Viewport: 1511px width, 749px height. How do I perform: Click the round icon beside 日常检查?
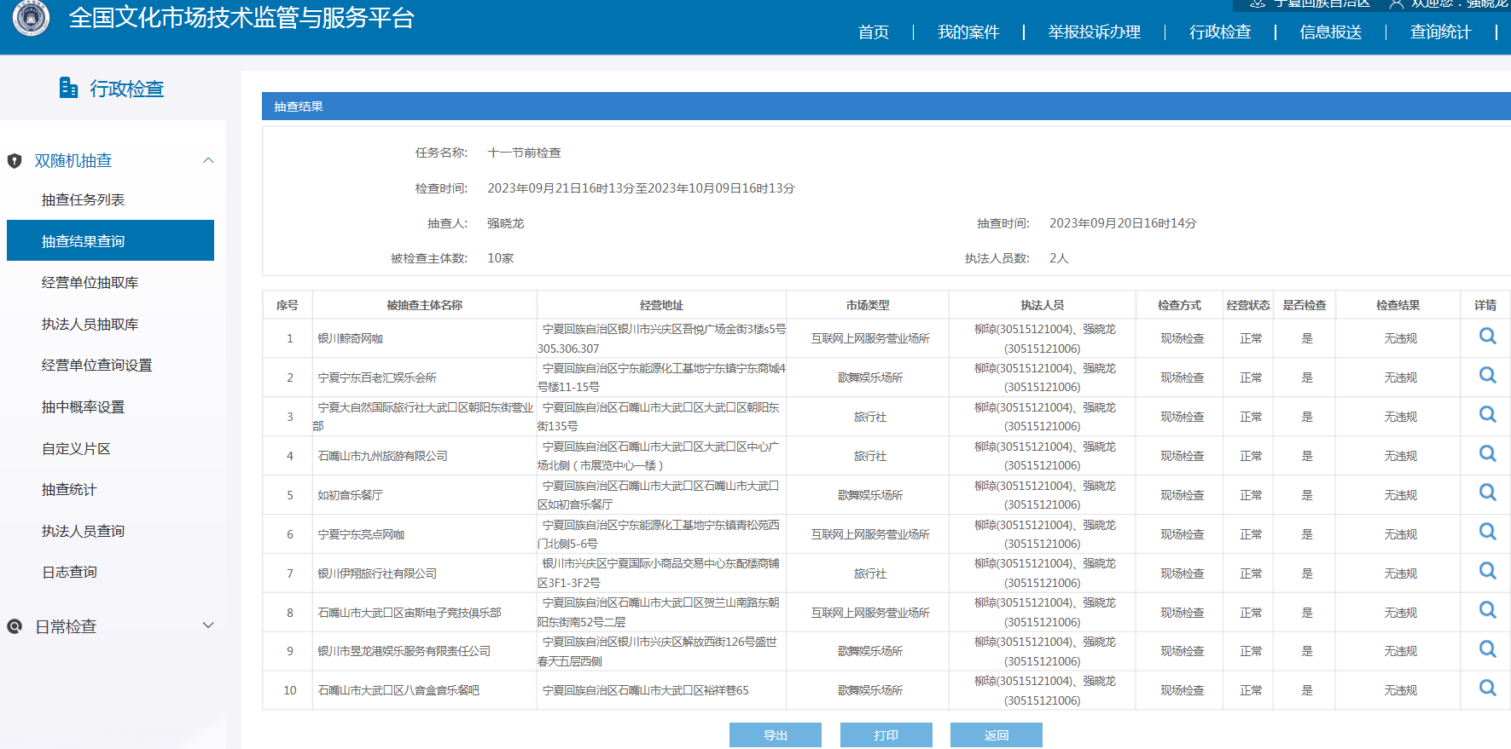point(15,627)
